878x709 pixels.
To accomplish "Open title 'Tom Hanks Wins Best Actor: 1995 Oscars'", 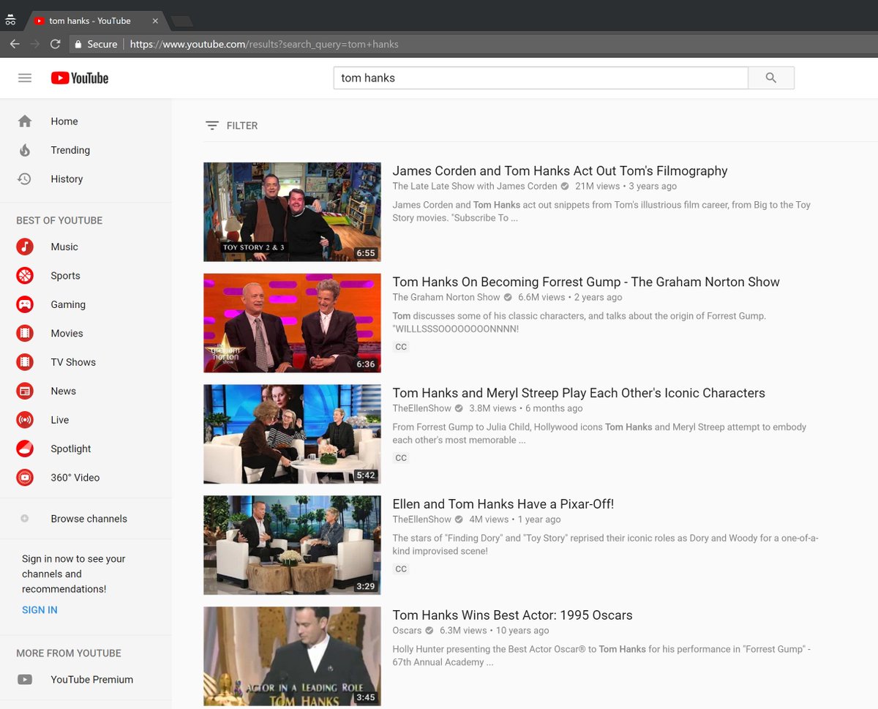I will coord(512,615).
